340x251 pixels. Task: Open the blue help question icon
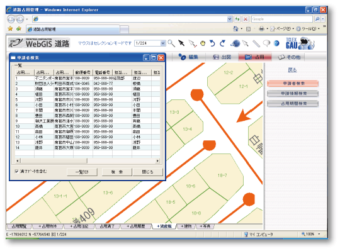pos(276,43)
